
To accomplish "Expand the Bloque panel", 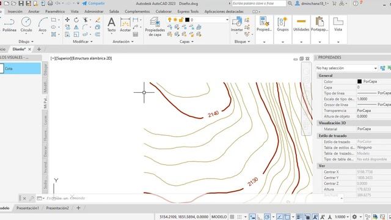I will tap(242, 42).
